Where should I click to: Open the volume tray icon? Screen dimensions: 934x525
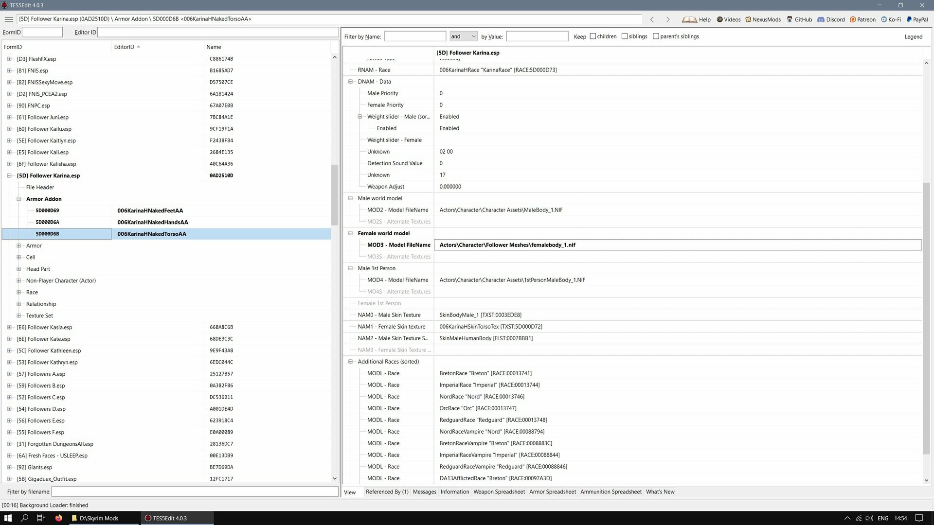point(869,518)
